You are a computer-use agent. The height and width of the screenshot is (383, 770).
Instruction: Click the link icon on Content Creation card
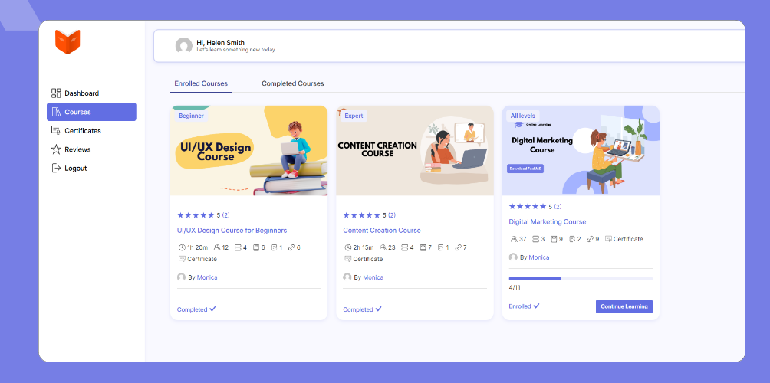(x=458, y=247)
